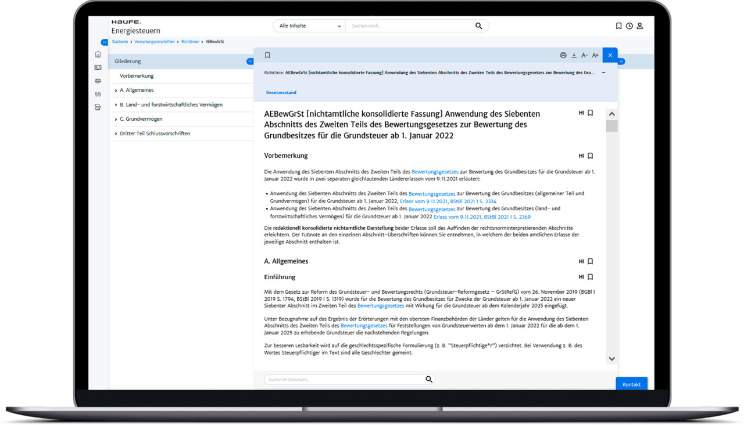The image size is (744, 425).
Task: Download the document with download icon
Action: pos(574,55)
